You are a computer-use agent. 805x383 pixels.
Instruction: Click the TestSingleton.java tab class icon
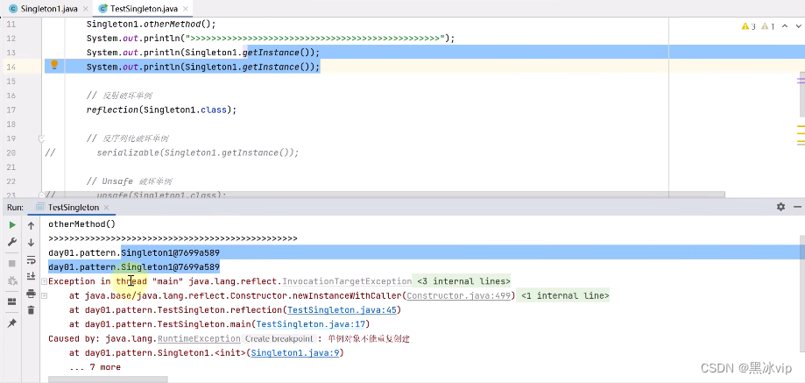point(103,9)
